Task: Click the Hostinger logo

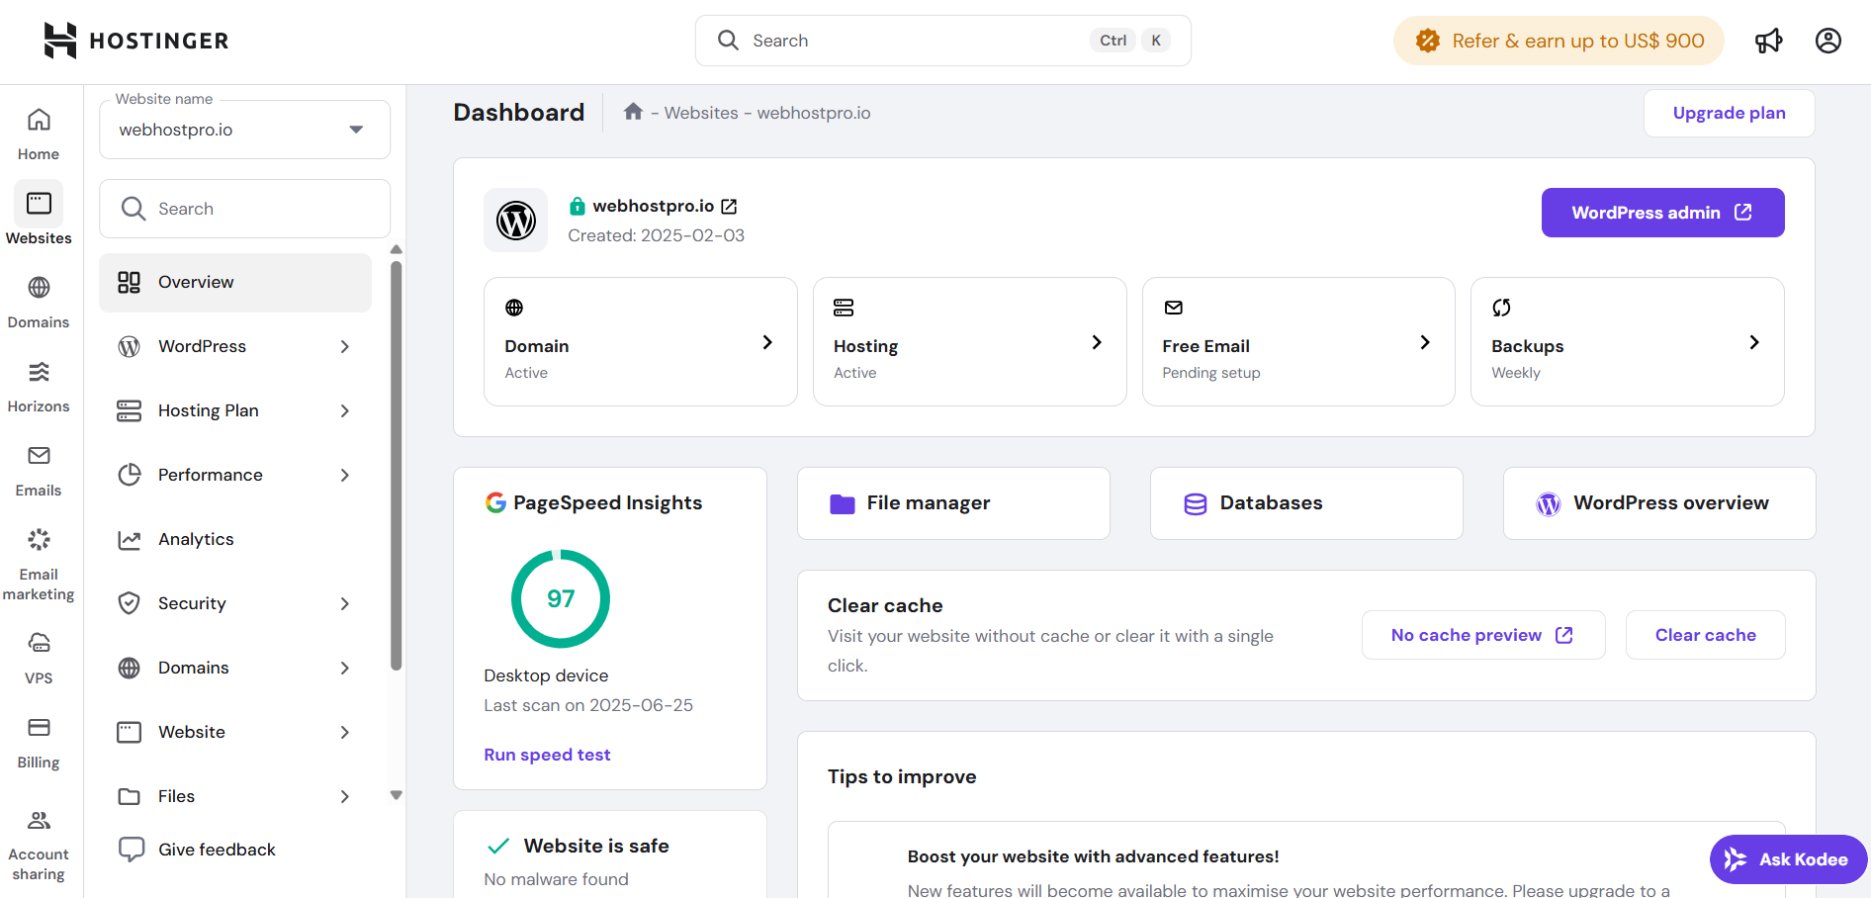Action: point(136,41)
